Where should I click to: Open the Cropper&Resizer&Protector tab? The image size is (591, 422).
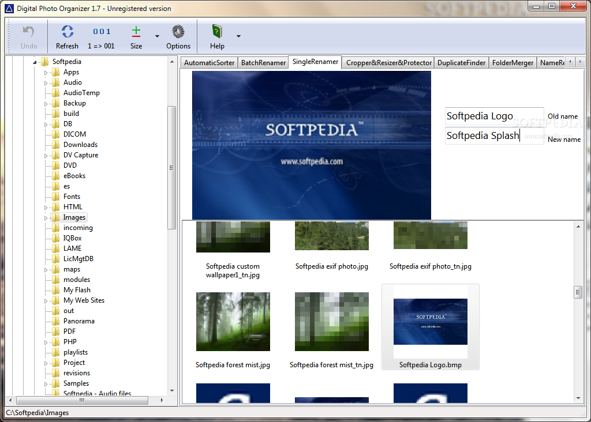click(388, 62)
